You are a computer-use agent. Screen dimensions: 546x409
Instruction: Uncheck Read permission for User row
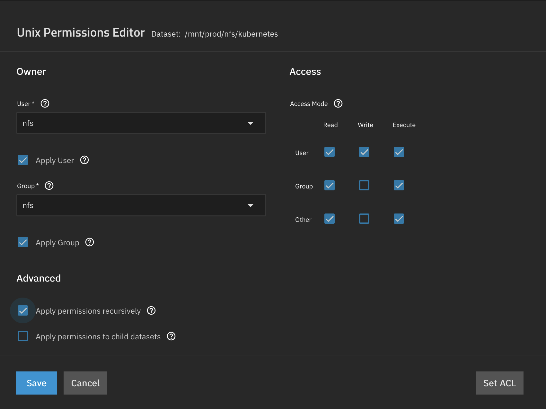pos(329,152)
